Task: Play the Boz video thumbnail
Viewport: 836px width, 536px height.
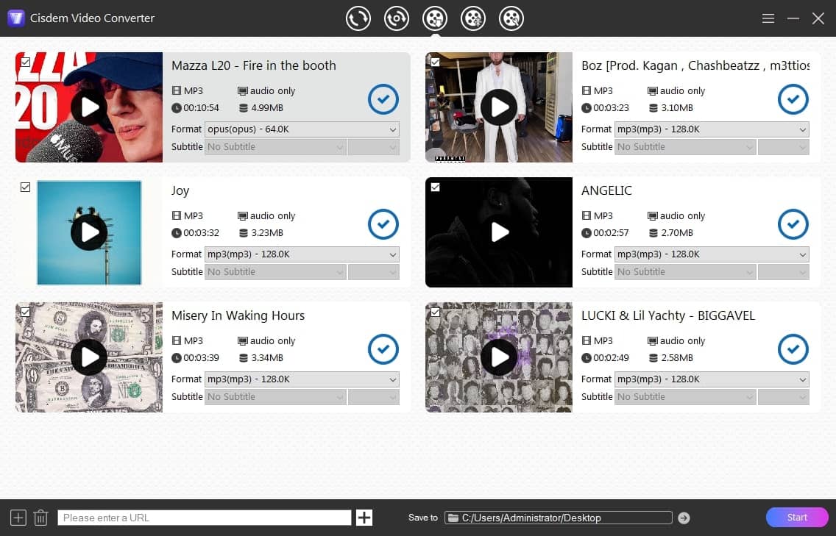Action: click(x=498, y=107)
